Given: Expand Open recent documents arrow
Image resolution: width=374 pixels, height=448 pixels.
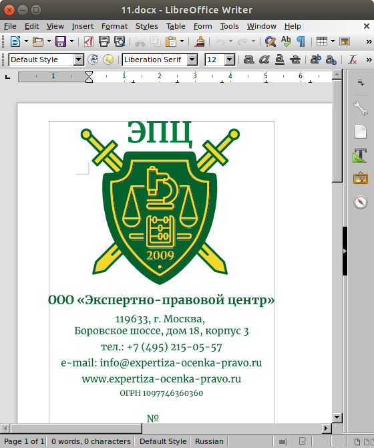Looking at the screenshot, I should tap(49, 41).
